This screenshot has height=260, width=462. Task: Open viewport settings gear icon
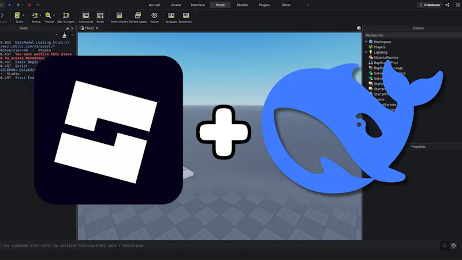pos(359,28)
